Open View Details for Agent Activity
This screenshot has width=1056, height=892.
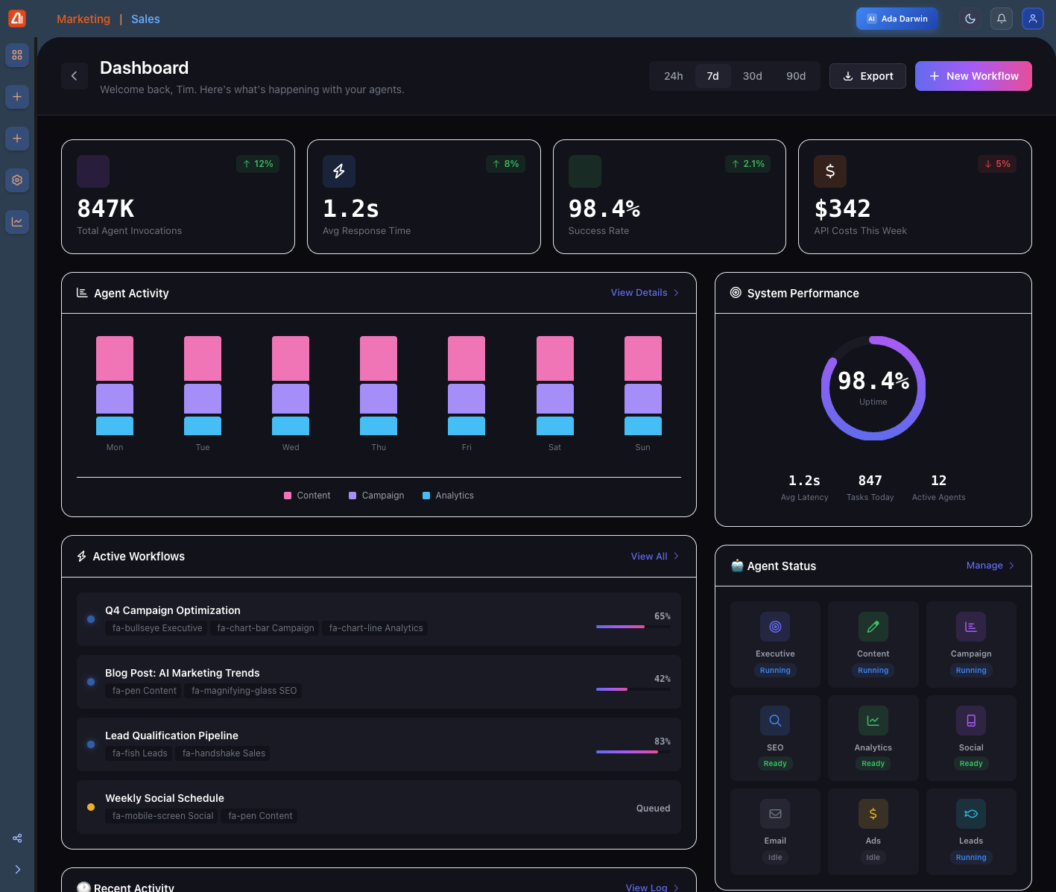pos(645,293)
